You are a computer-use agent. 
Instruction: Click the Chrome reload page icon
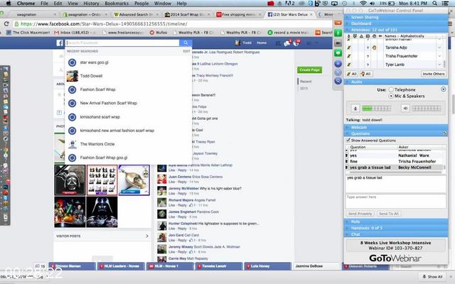[x=6, y=23]
